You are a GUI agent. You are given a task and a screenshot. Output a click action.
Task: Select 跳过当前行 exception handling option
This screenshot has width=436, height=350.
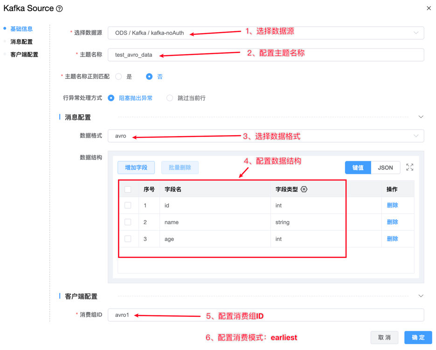pyautogui.click(x=170, y=98)
